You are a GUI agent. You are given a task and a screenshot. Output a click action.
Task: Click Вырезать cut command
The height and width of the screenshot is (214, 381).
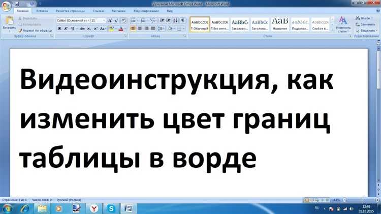28,18
